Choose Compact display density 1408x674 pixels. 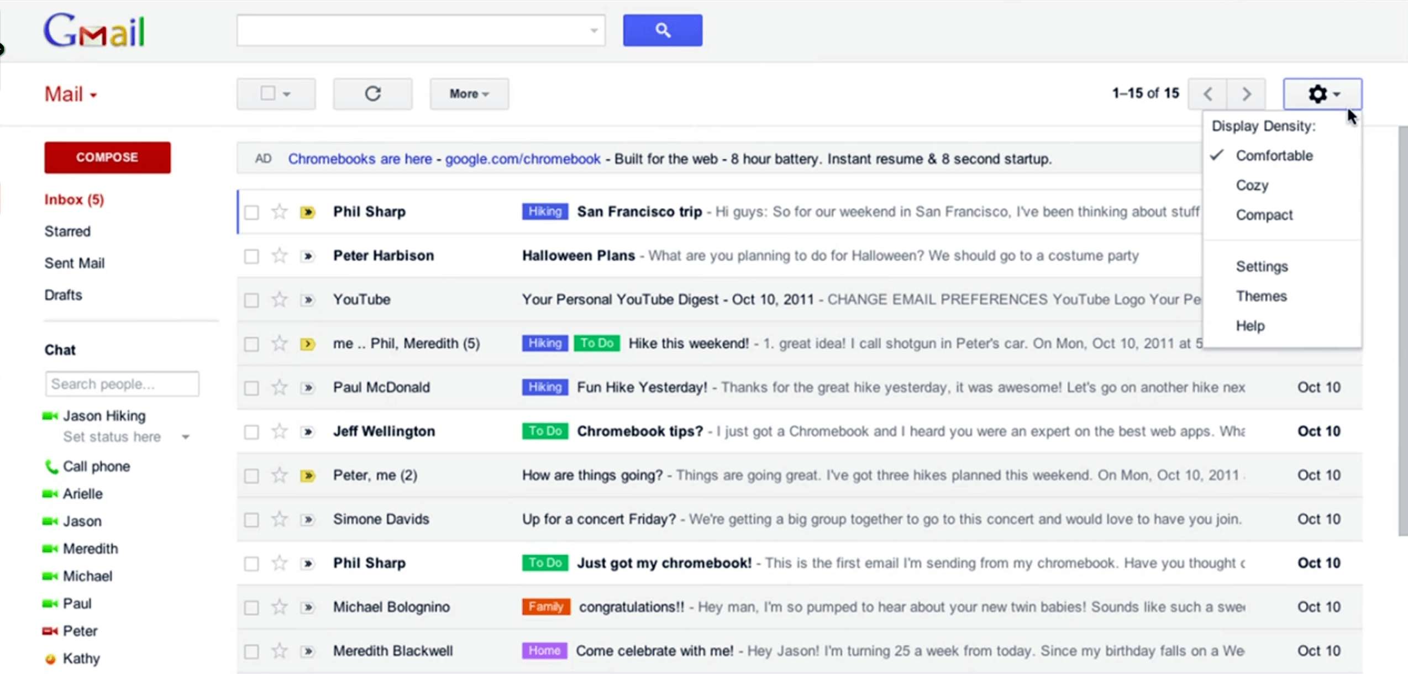[1264, 215]
